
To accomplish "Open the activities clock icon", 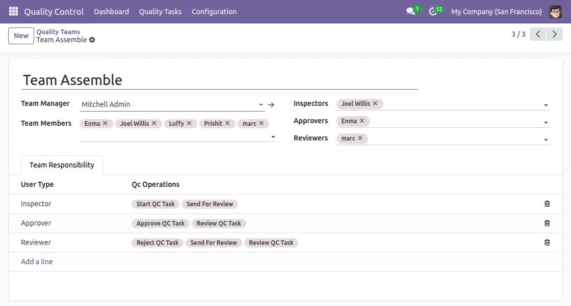I will [x=433, y=11].
